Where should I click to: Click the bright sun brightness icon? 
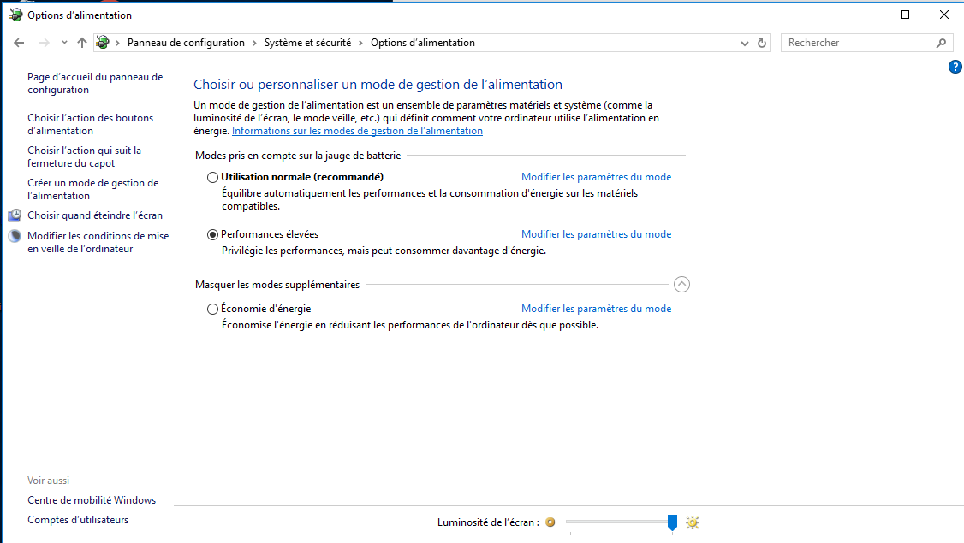(x=693, y=522)
